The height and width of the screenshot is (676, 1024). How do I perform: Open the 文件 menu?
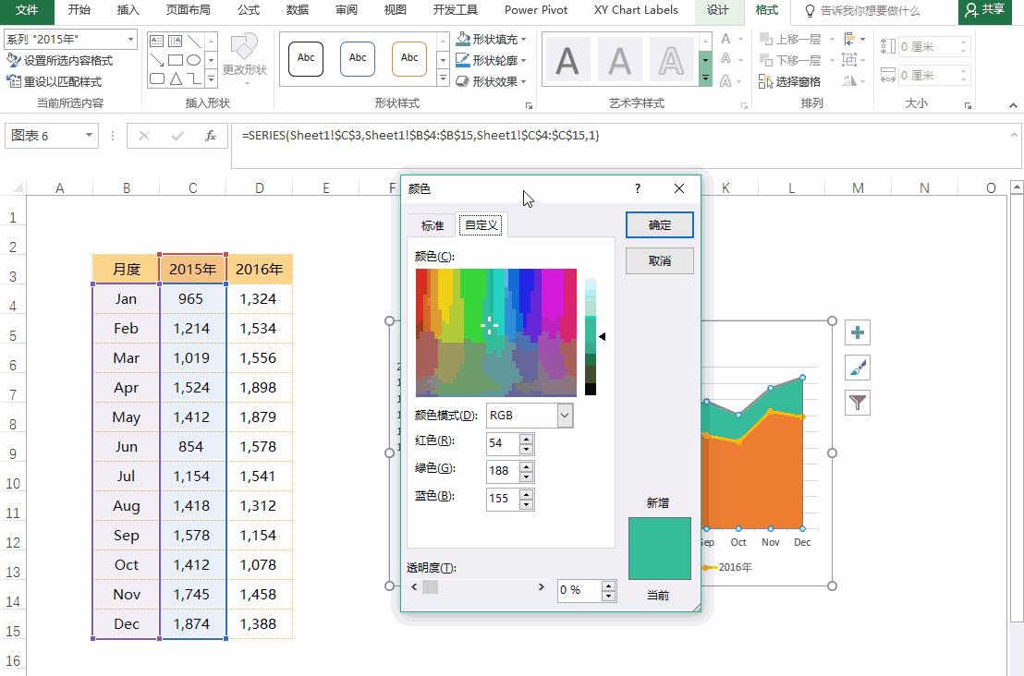27,10
